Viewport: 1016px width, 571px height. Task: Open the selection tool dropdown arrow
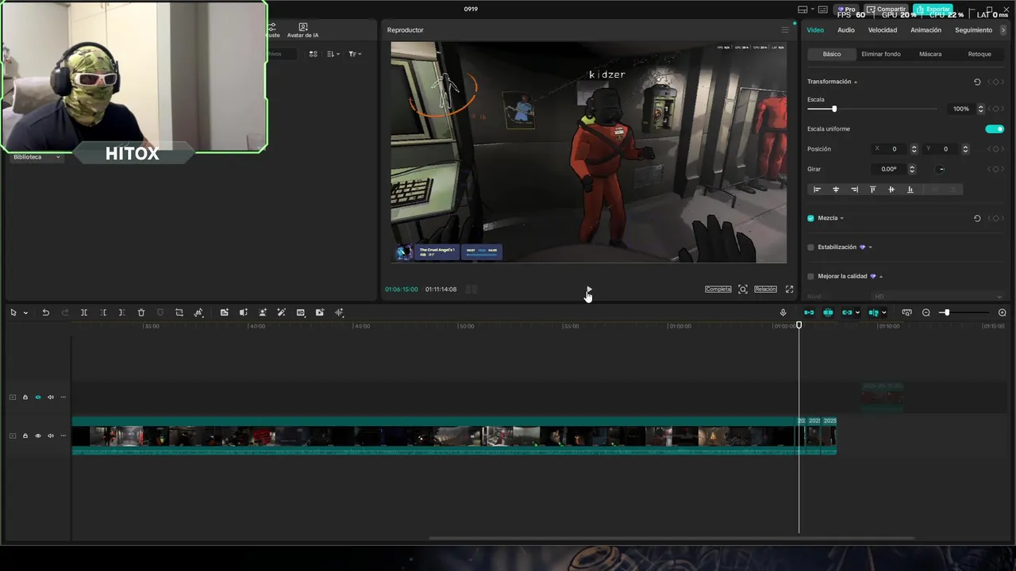25,313
